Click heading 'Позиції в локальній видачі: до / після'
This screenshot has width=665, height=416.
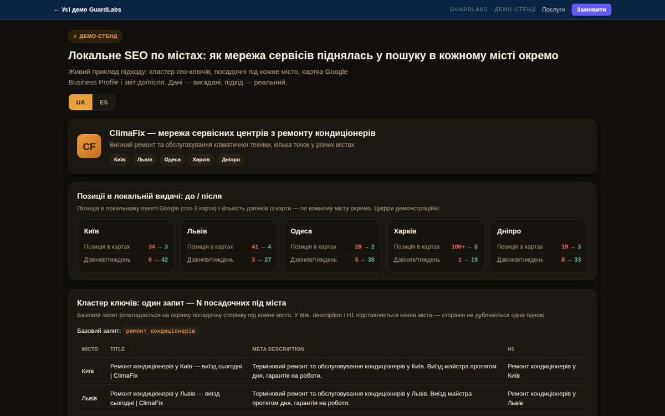[x=150, y=196]
